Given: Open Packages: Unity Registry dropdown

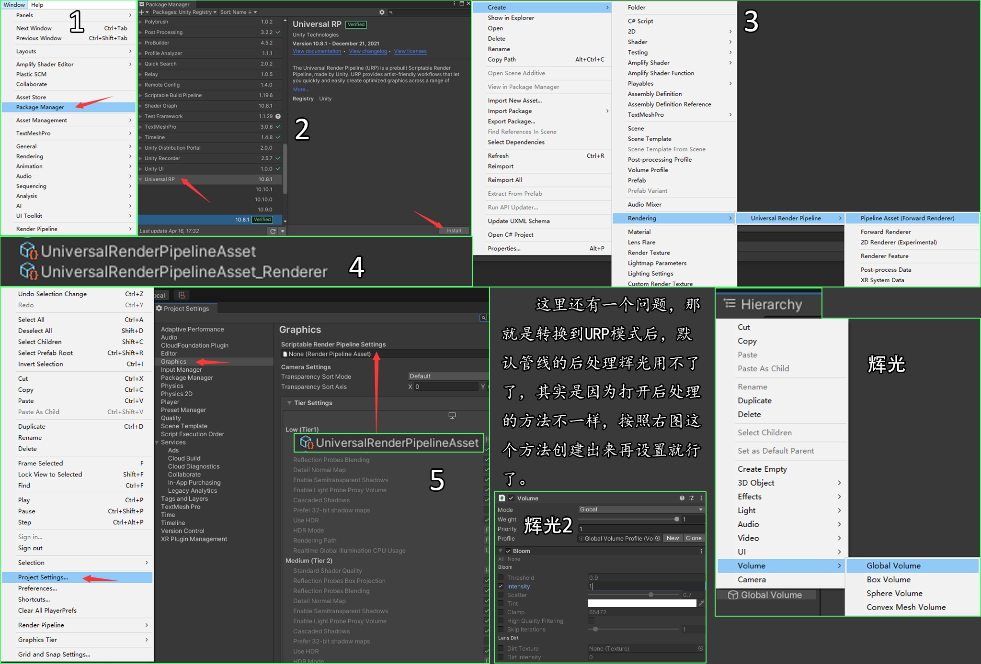Looking at the screenshot, I should 184,12.
